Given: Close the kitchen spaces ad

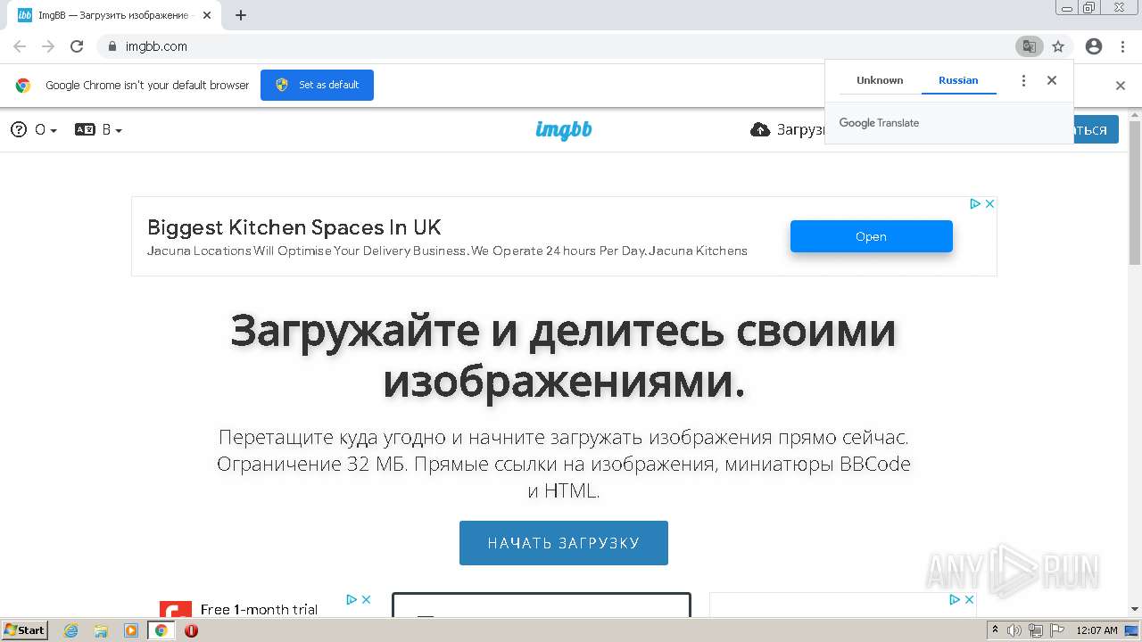Looking at the screenshot, I should tap(989, 204).
